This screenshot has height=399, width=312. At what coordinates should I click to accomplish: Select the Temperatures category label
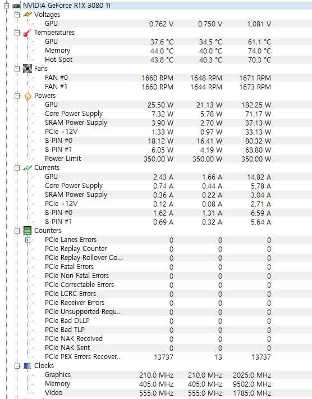(x=54, y=33)
